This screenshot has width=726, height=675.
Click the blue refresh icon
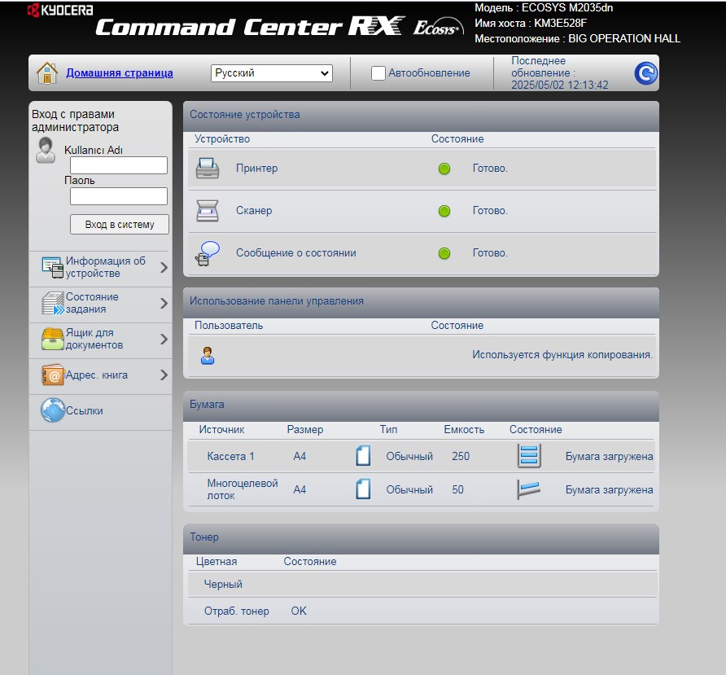click(645, 72)
